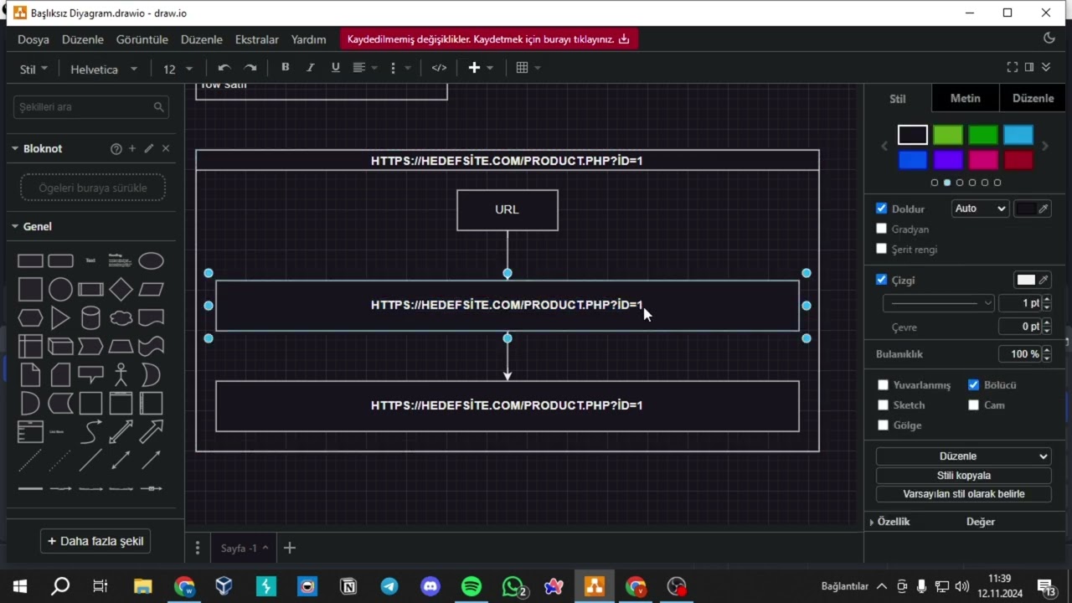Add a new page with plus
The image size is (1072, 603).
point(289,548)
